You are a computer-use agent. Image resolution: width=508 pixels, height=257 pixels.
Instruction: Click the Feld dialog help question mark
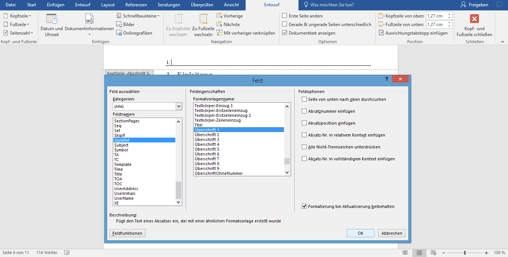click(x=387, y=79)
